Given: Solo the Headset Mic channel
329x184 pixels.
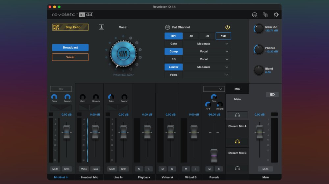Looking at the screenshot, I should (95, 169).
